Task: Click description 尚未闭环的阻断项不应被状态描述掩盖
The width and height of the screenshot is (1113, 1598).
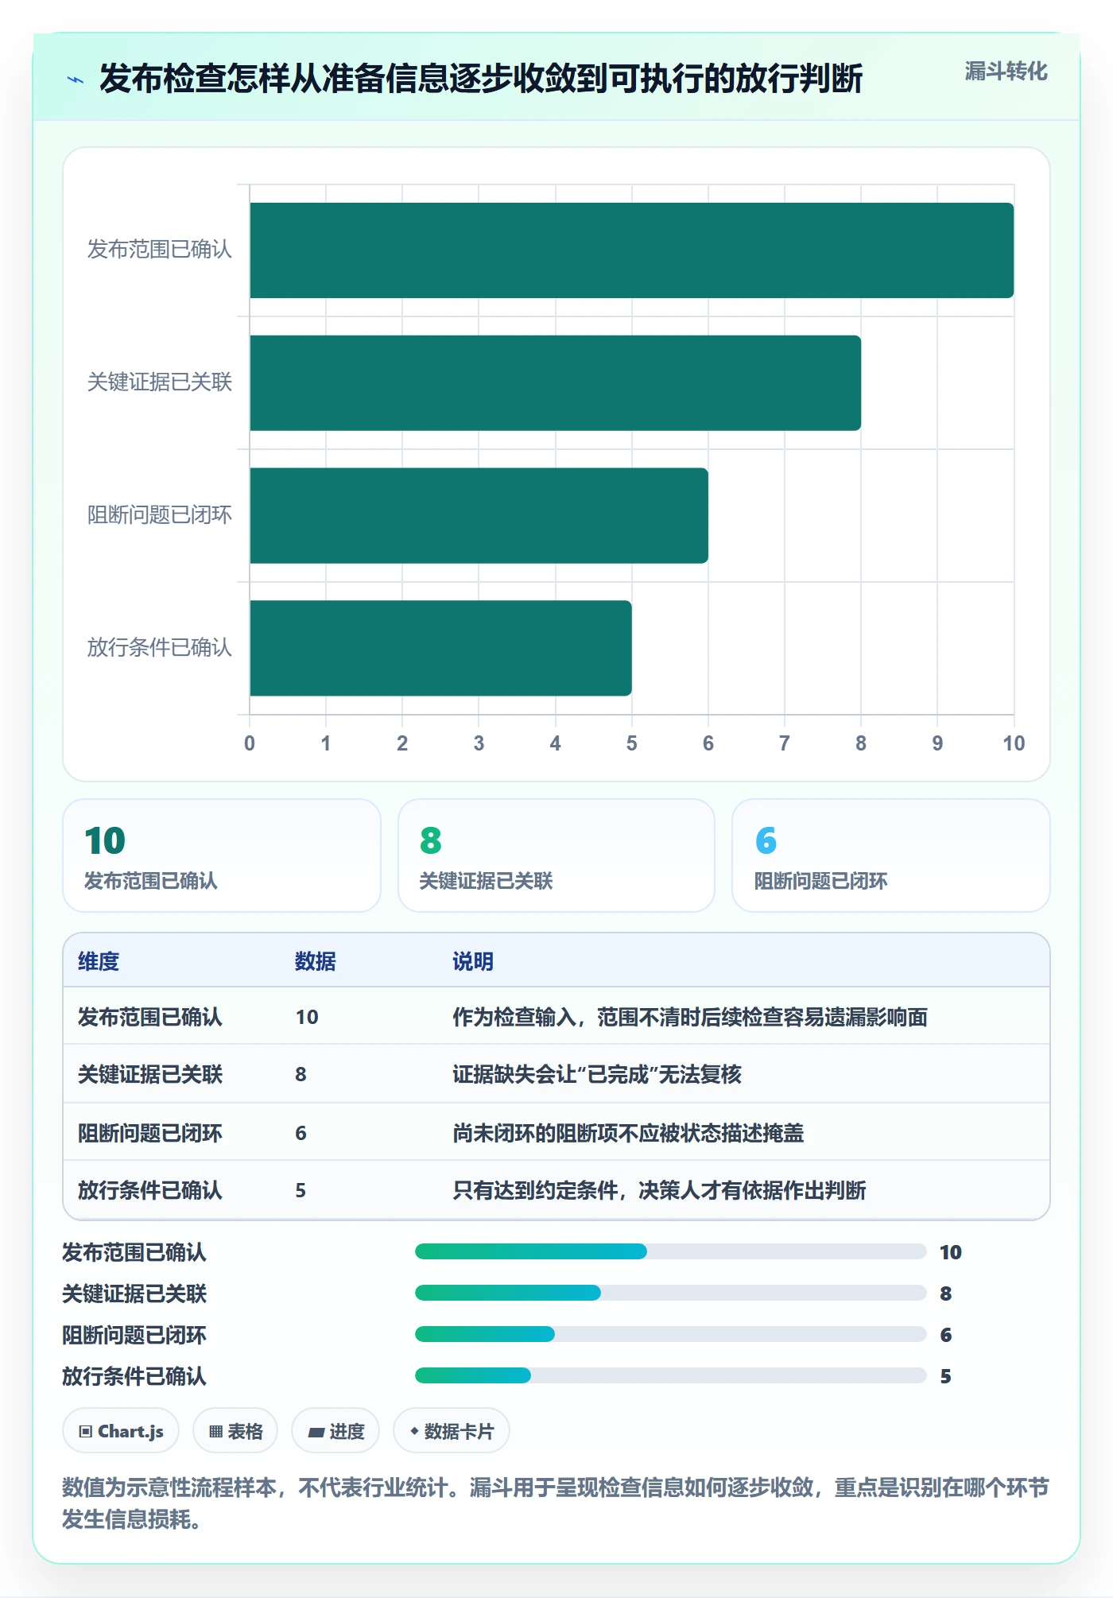Action: click(628, 1133)
